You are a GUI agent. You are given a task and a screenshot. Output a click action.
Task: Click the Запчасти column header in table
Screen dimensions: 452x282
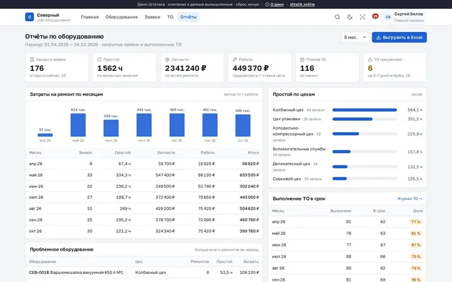pos(166,152)
